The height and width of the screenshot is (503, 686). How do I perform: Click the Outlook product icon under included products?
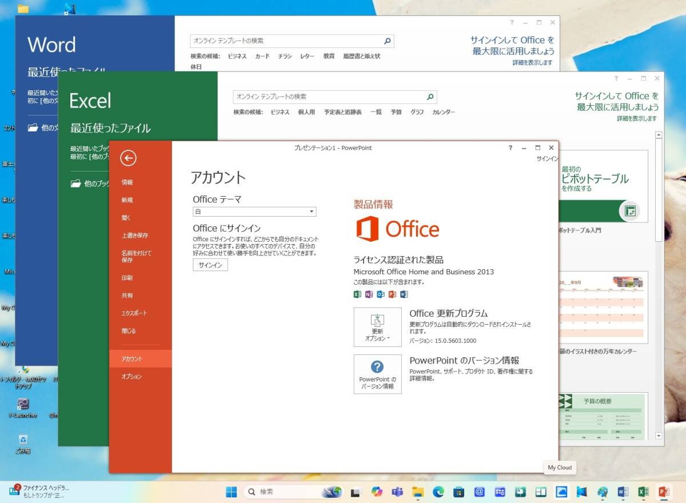tap(381, 294)
